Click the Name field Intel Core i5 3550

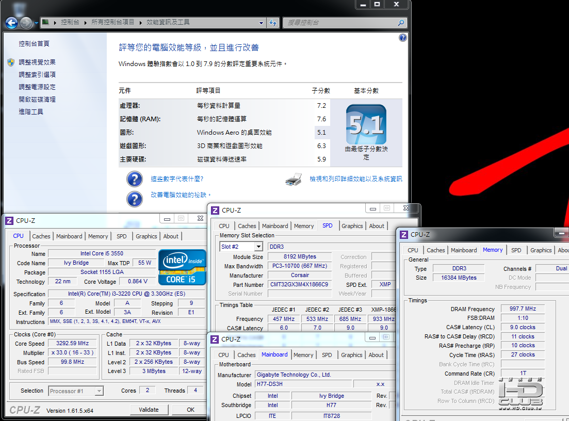[x=102, y=253]
